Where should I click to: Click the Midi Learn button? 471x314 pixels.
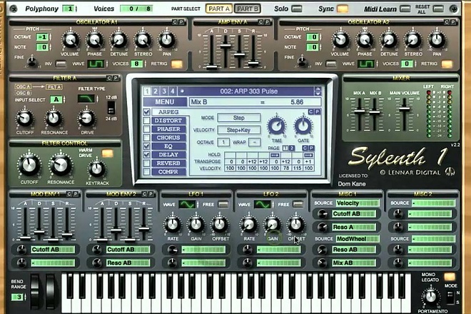(405, 9)
